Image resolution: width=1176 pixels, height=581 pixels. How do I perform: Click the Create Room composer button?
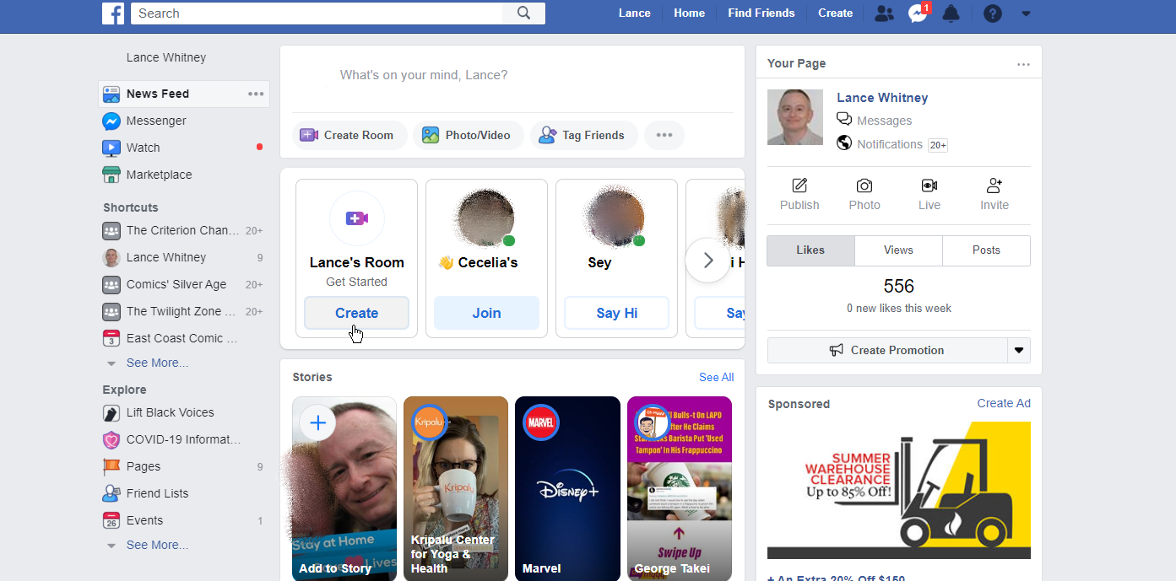tap(350, 135)
